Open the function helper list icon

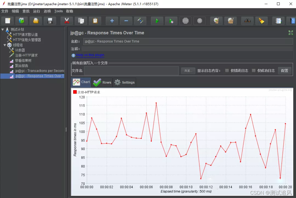pyautogui.click(x=278, y=21)
